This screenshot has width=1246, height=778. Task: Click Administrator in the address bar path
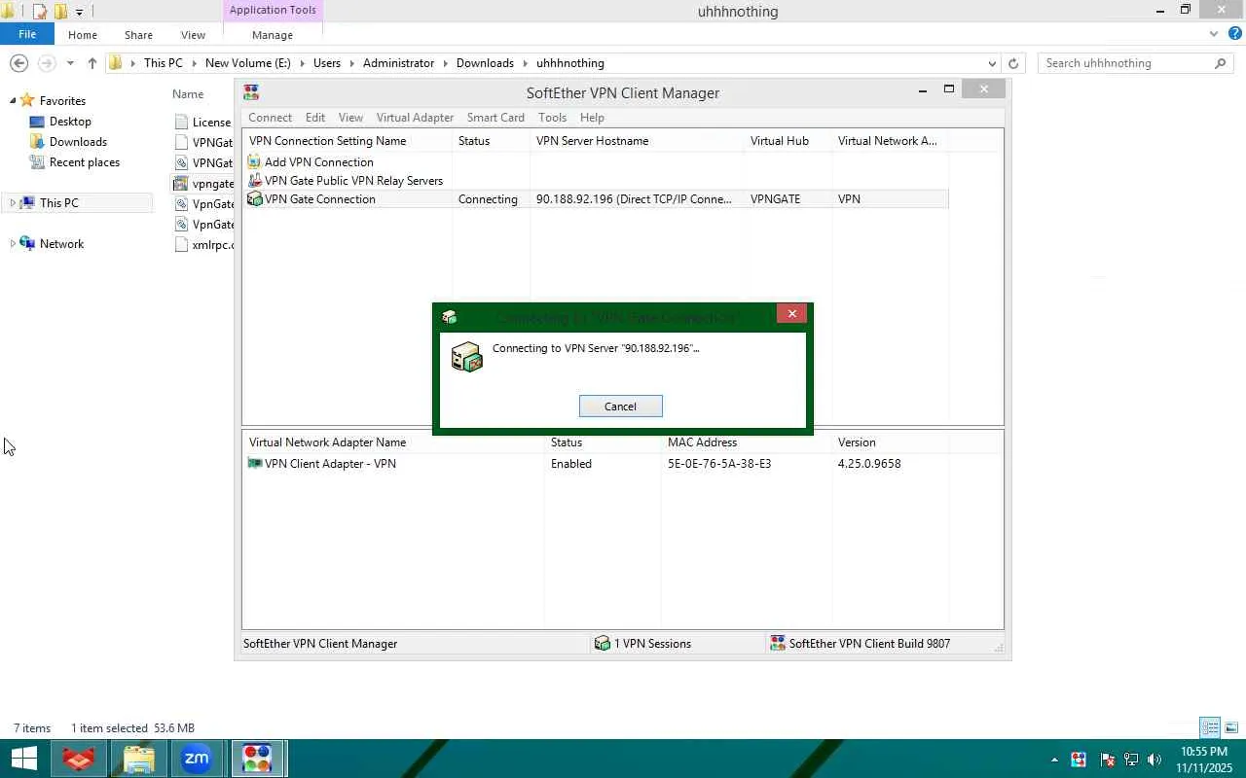(398, 63)
